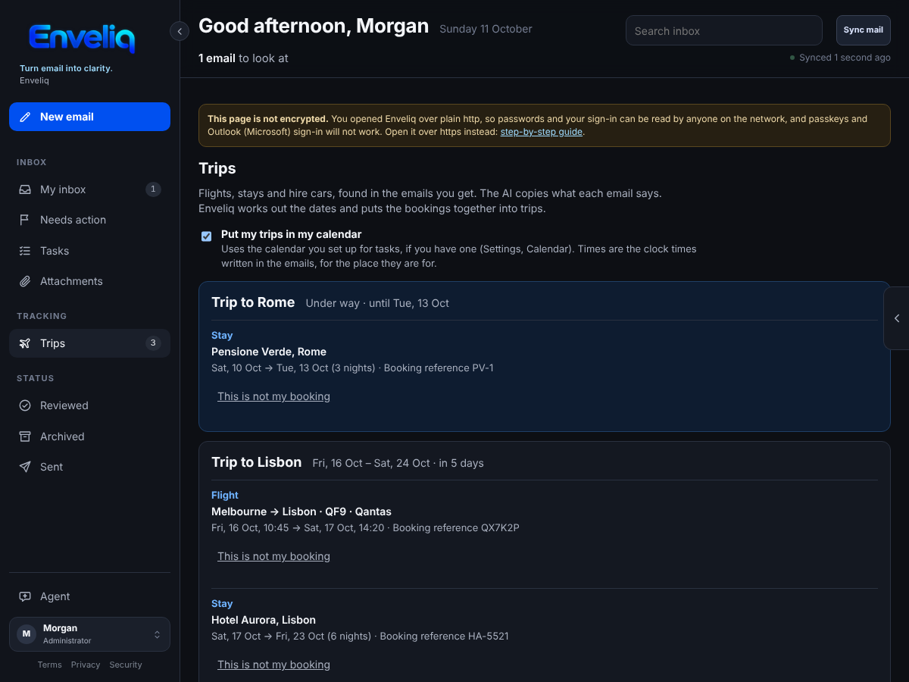
Task: Uncheck Put my trips in my calendar
Action: [x=206, y=236]
